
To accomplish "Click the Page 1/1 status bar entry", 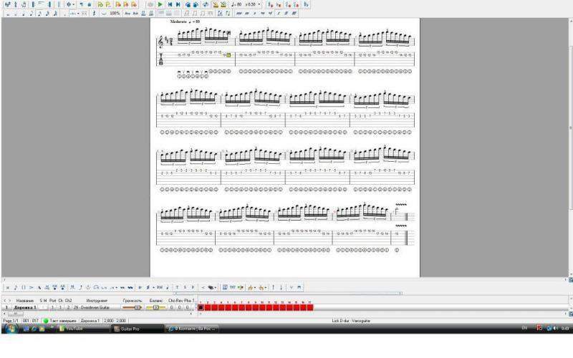I will click(x=11, y=321).
